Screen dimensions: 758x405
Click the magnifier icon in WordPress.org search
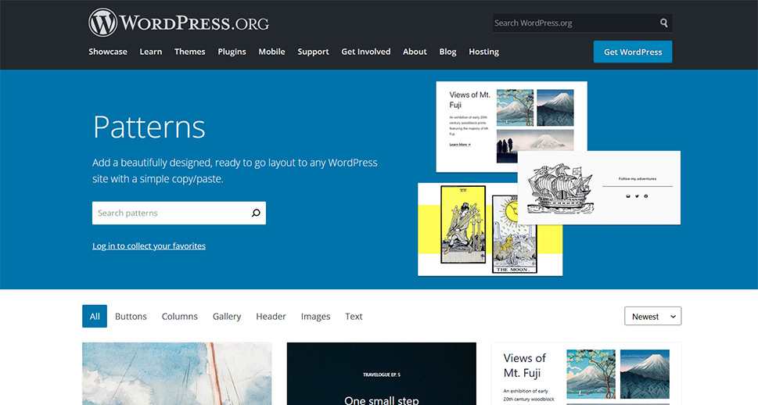(x=663, y=23)
